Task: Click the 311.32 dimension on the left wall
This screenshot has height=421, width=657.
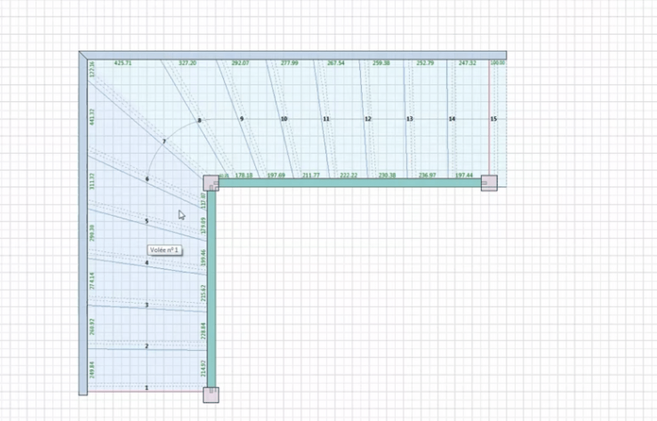Action: [x=92, y=181]
